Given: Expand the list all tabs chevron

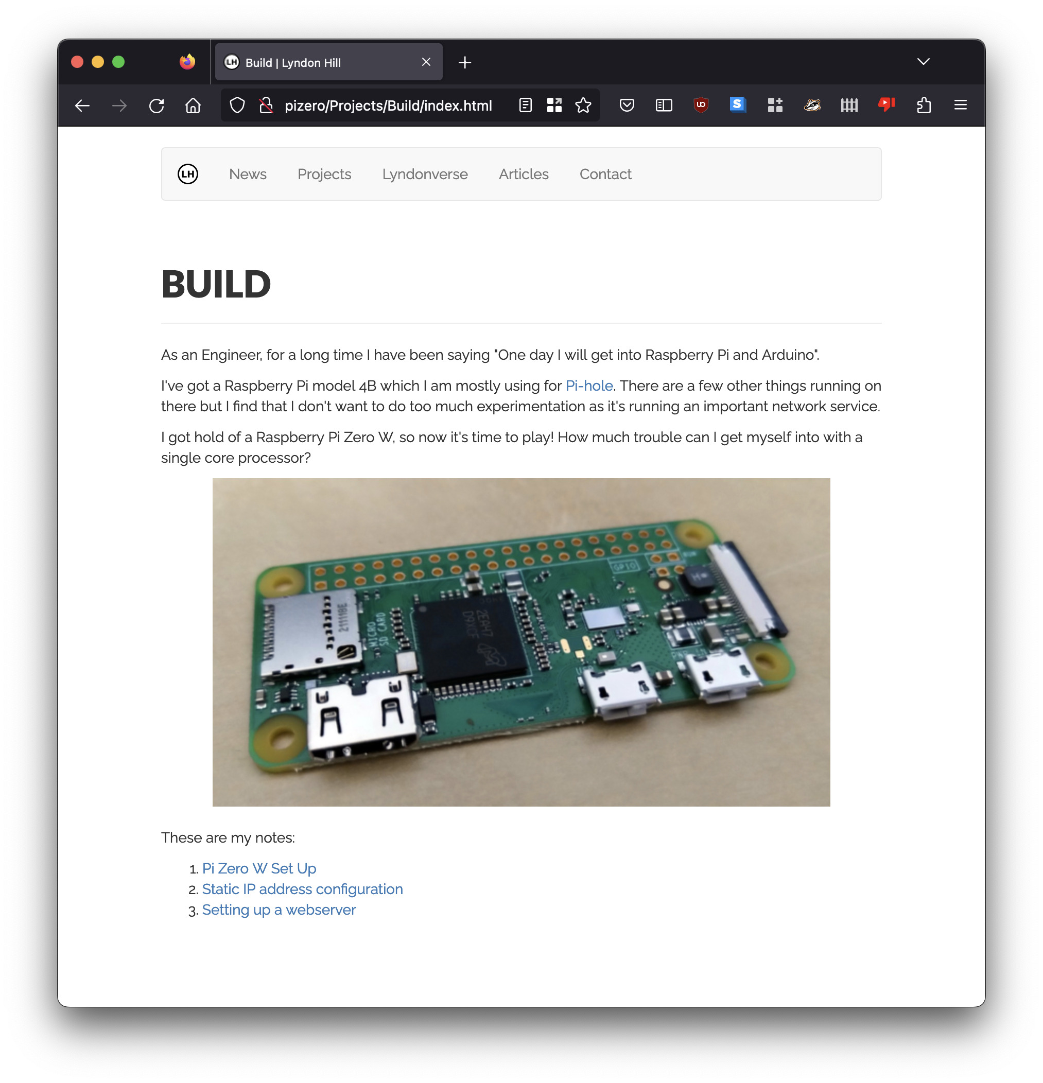Looking at the screenshot, I should click(x=923, y=61).
